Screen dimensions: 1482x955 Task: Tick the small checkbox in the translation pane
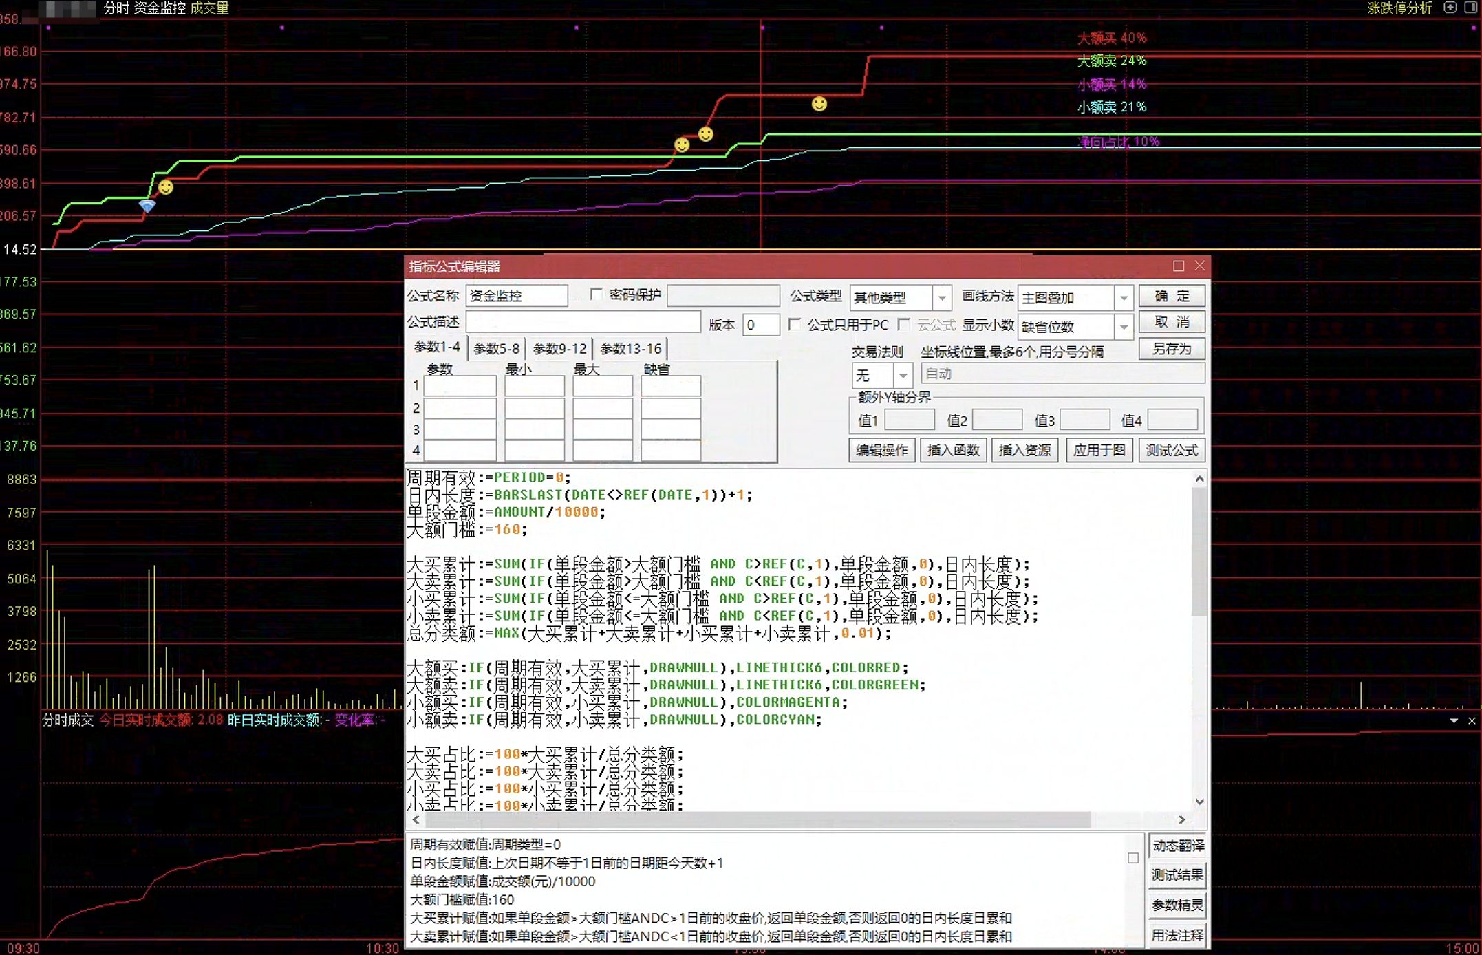point(1132,858)
